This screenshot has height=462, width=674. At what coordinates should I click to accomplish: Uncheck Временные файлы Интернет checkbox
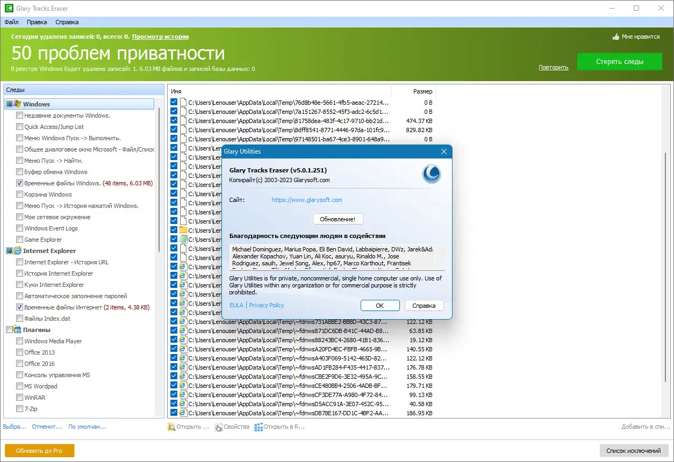tap(19, 307)
